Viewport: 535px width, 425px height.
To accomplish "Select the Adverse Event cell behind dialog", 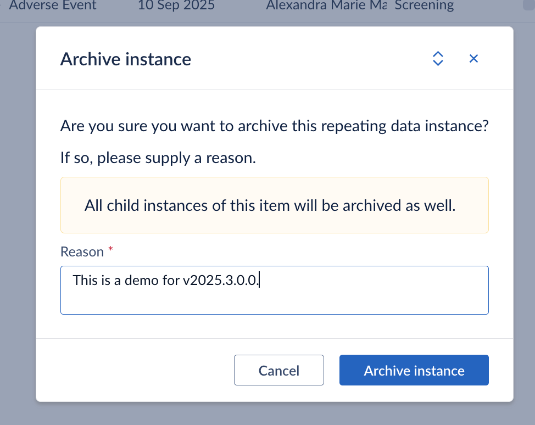I will 53,6.
